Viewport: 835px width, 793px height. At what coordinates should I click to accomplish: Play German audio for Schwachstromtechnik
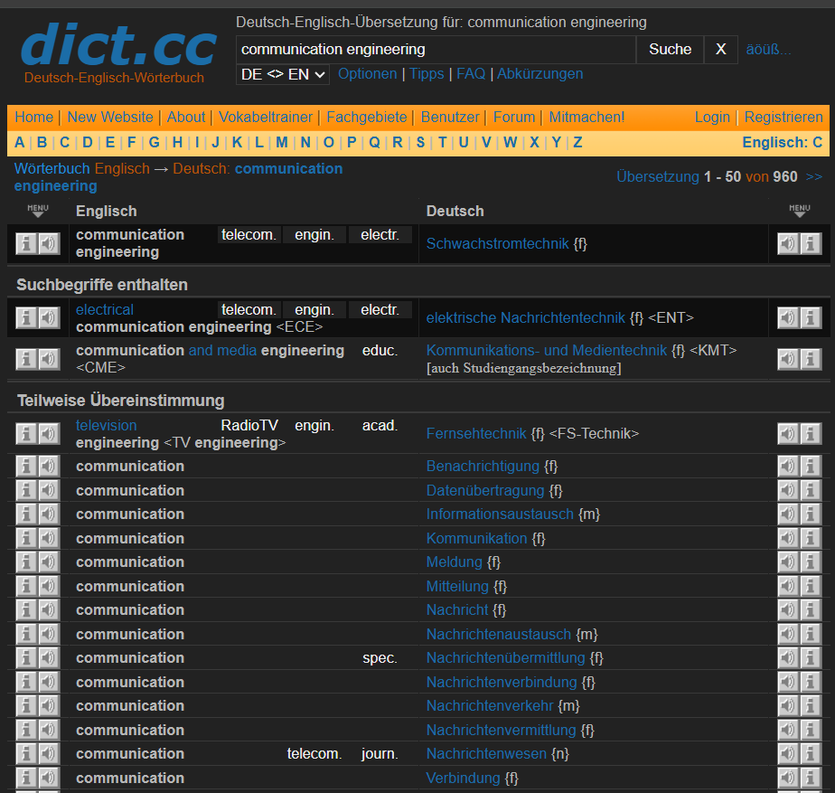(788, 243)
